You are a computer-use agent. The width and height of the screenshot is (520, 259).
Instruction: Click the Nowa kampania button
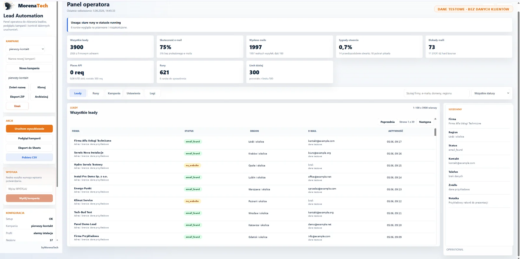29,68
